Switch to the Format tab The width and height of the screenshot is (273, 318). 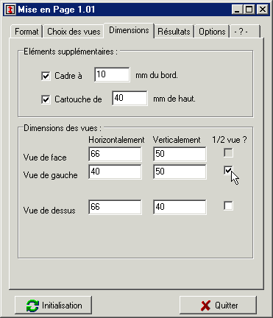26,32
